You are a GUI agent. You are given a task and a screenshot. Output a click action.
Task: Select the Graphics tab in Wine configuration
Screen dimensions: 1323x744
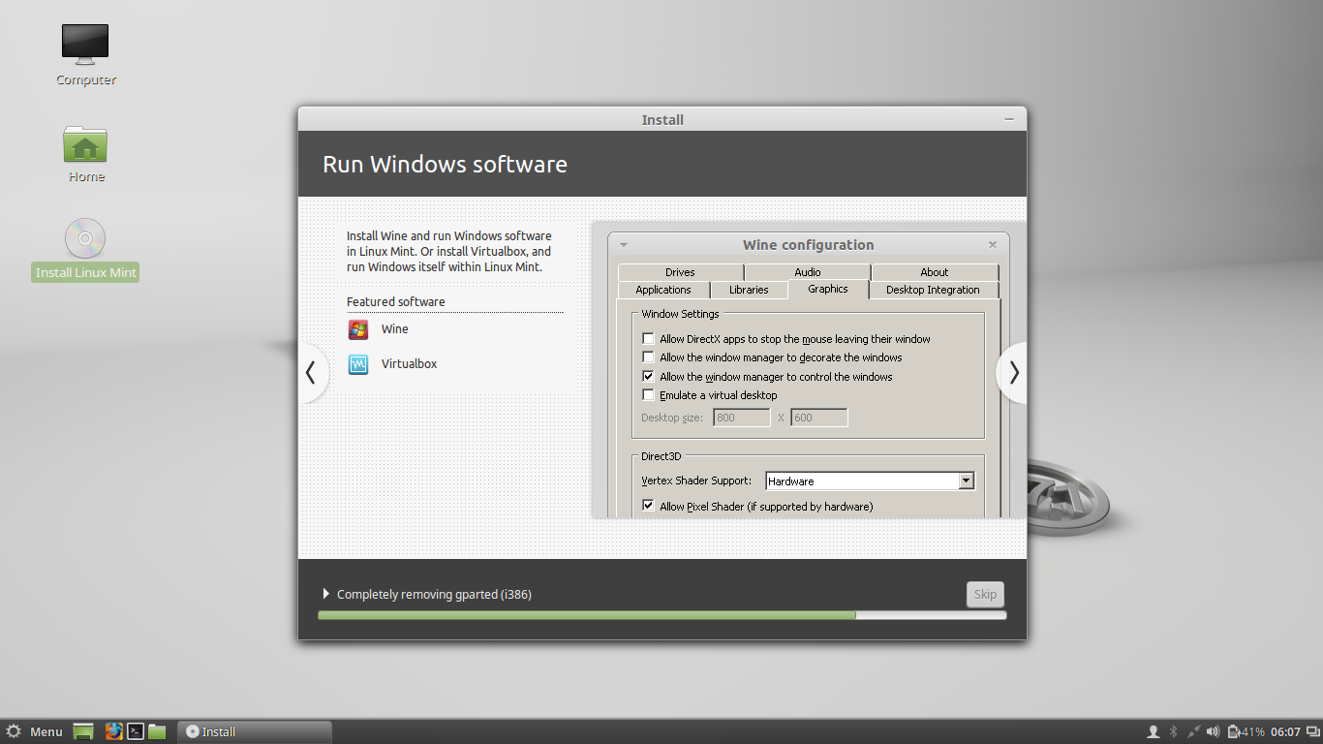[x=828, y=289]
